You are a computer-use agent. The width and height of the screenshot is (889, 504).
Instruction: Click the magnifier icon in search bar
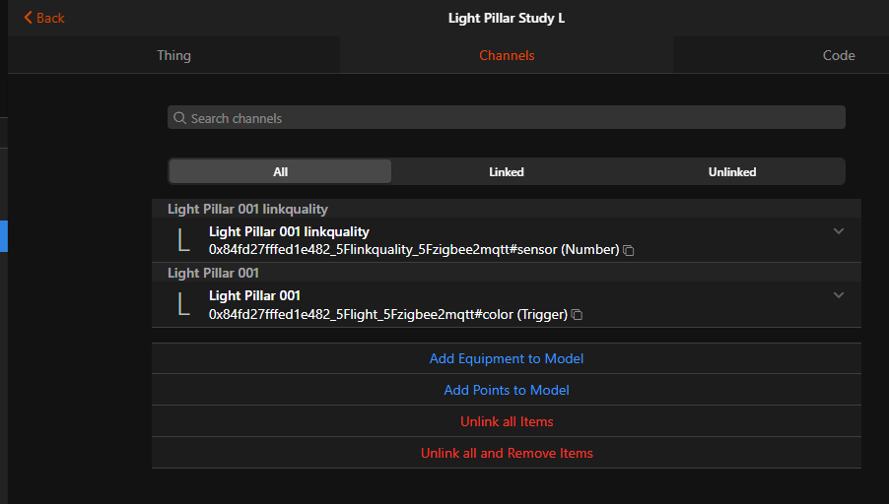pyautogui.click(x=180, y=118)
